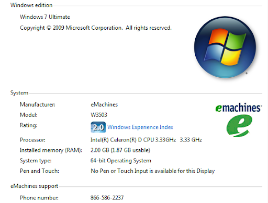Click the 'Windows edition' section heading

(x=31, y=5)
